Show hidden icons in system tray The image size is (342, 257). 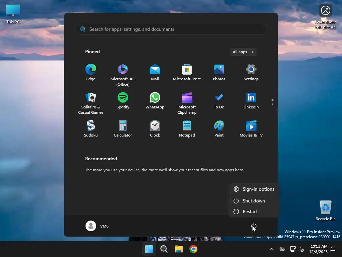[x=272, y=249]
